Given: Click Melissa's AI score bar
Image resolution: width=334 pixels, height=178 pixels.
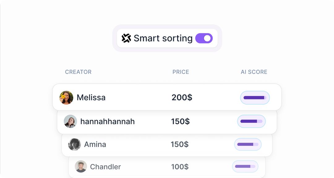Looking at the screenshot, I should [x=255, y=98].
